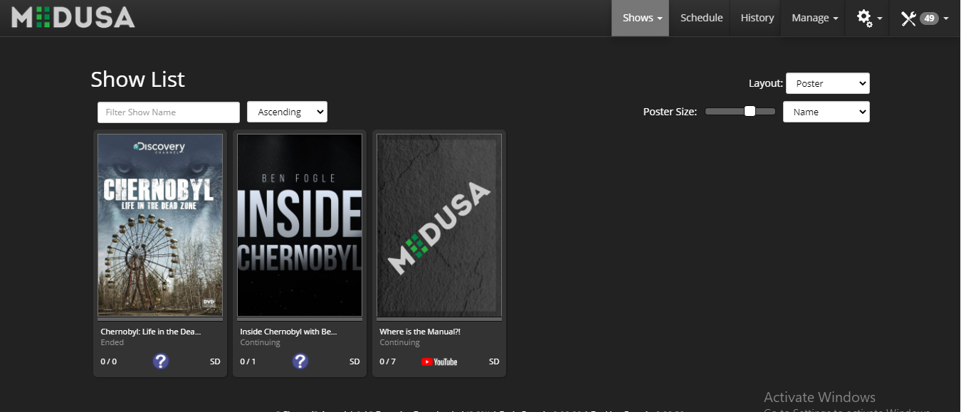The image size is (961, 412).
Task: Open the Ascending sort direction dropdown
Action: 287,112
